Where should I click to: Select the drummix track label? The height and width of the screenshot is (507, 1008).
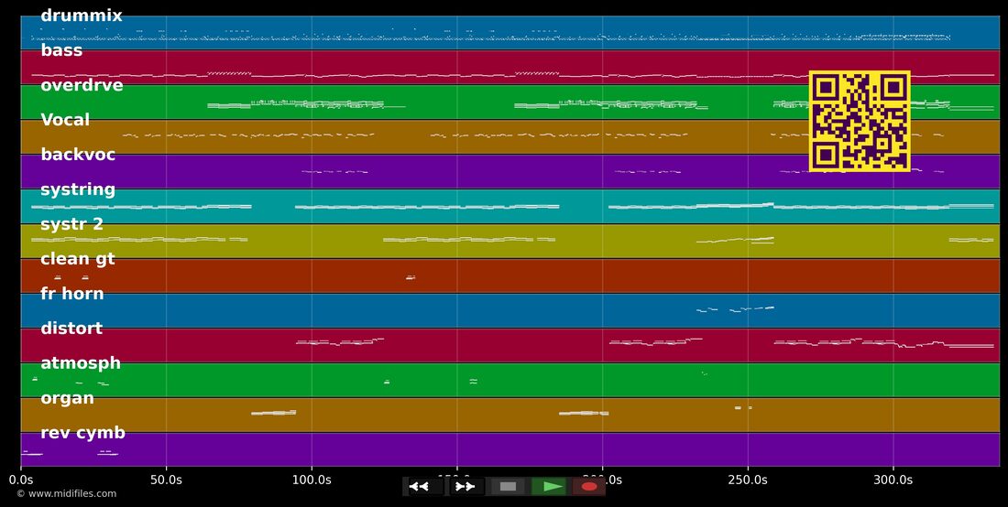coord(81,16)
